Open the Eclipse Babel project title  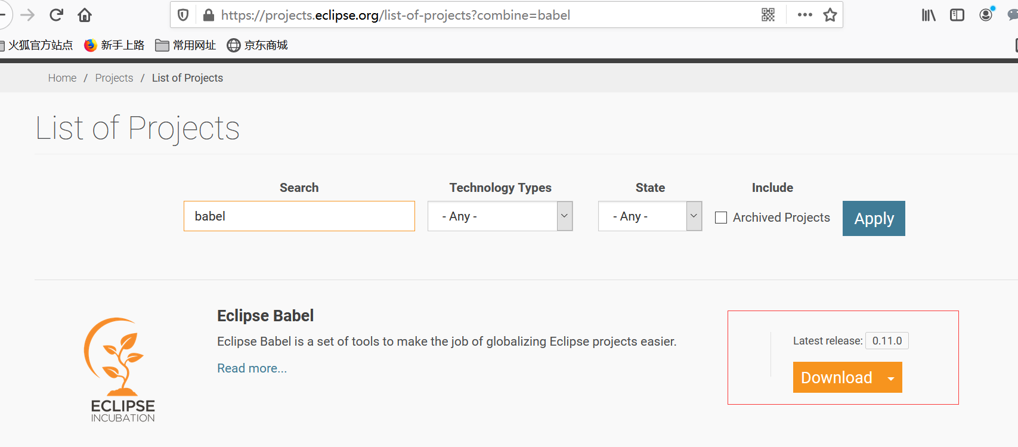click(265, 316)
